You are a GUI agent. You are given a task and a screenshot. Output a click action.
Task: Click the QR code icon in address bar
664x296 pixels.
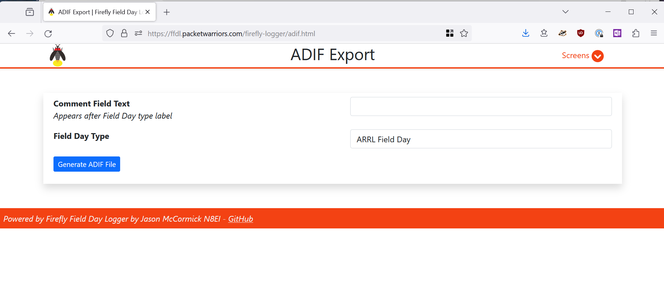click(x=449, y=33)
